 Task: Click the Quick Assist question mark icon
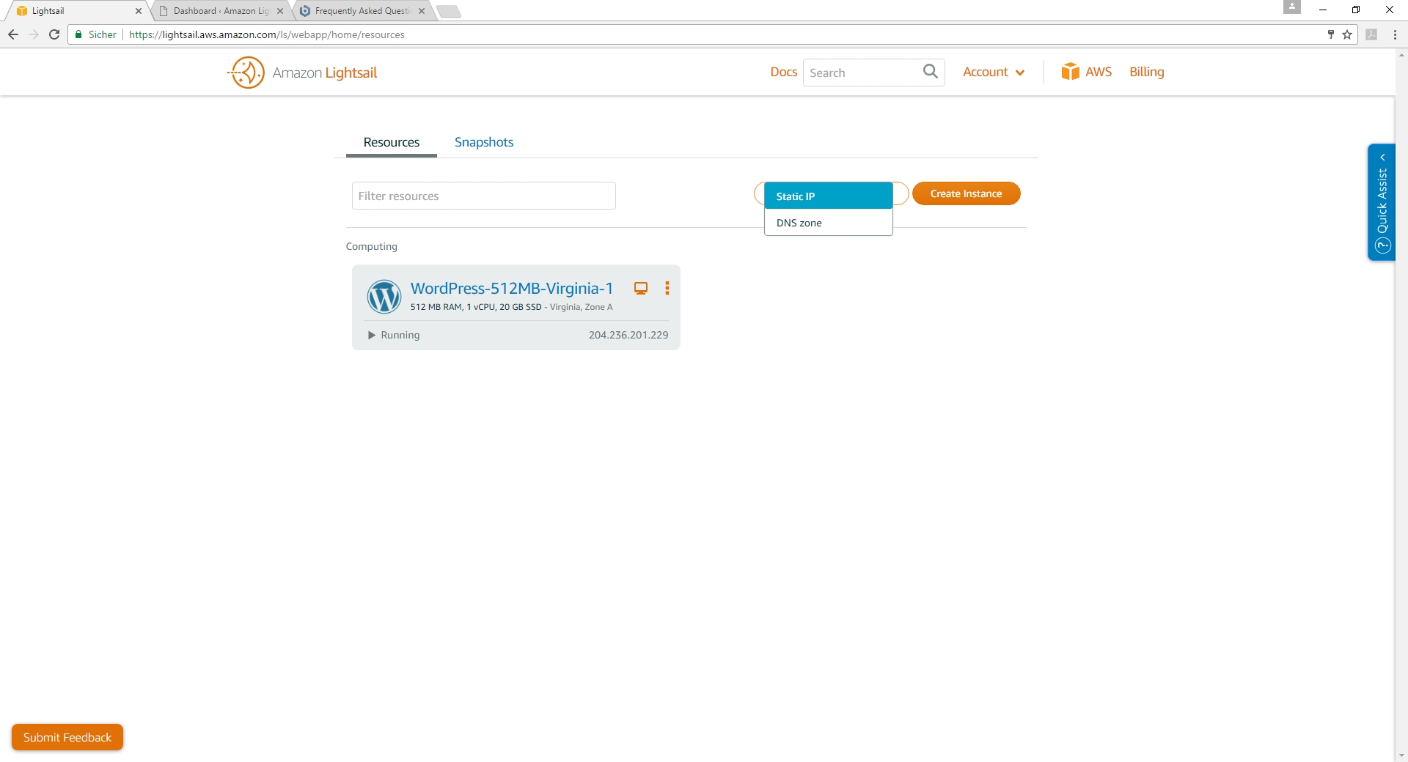(1383, 246)
